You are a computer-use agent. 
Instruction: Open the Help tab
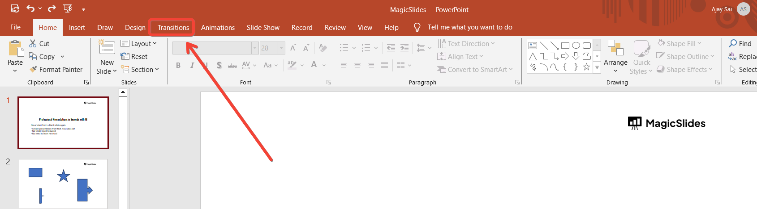(391, 27)
